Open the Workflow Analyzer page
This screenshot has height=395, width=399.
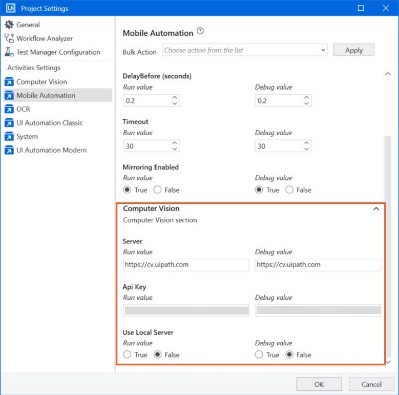point(45,38)
